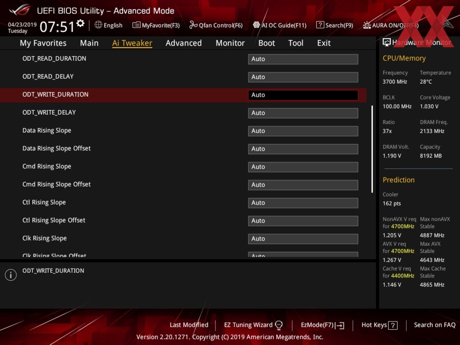This screenshot has height=345, width=460.
Task: Select the ODT_READ_DELAY row label
Action: [48, 76]
